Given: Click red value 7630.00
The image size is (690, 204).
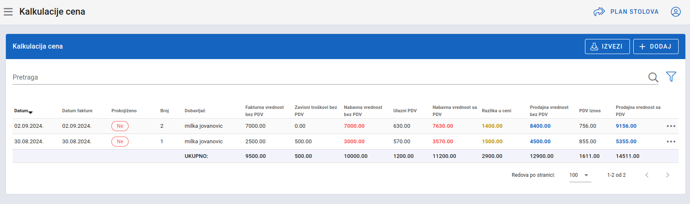Looking at the screenshot, I should point(443,126).
